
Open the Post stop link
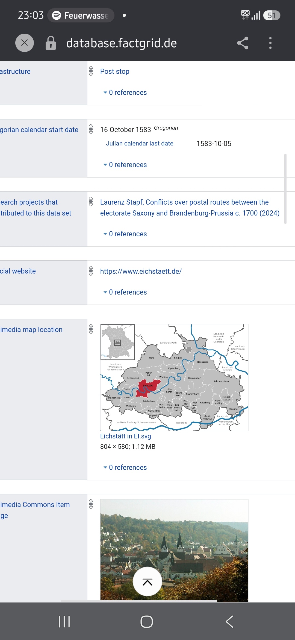pyautogui.click(x=115, y=71)
